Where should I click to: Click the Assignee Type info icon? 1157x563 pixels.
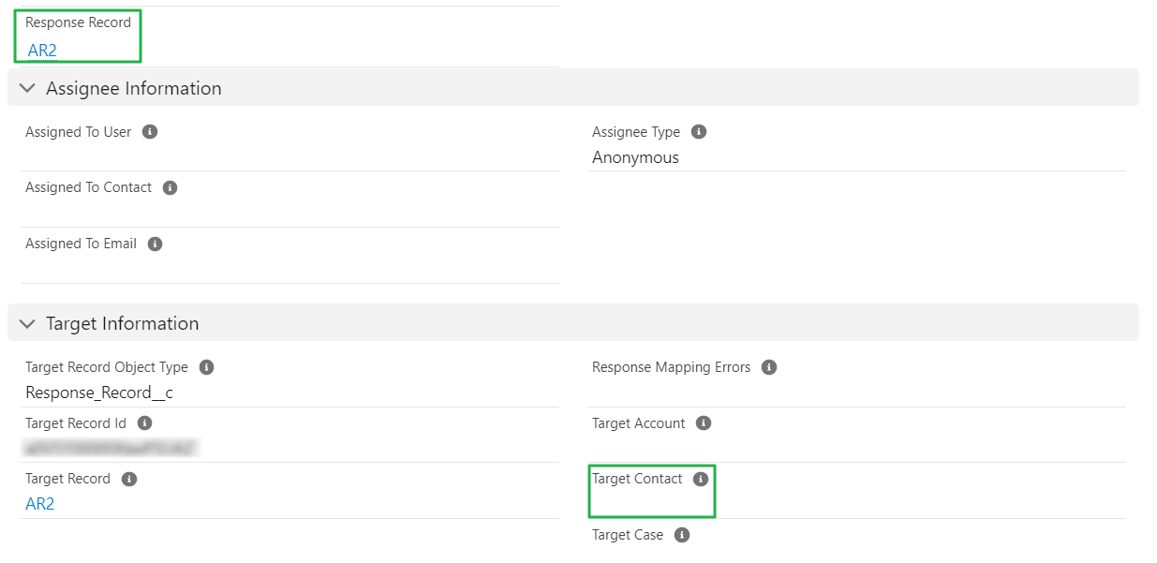[698, 131]
